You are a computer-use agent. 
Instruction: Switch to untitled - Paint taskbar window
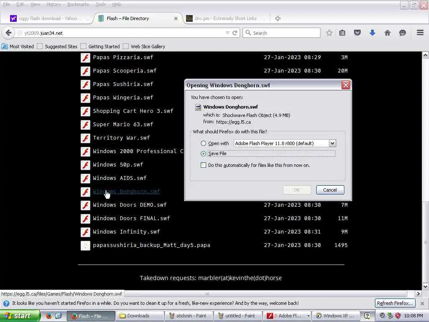click(238, 316)
